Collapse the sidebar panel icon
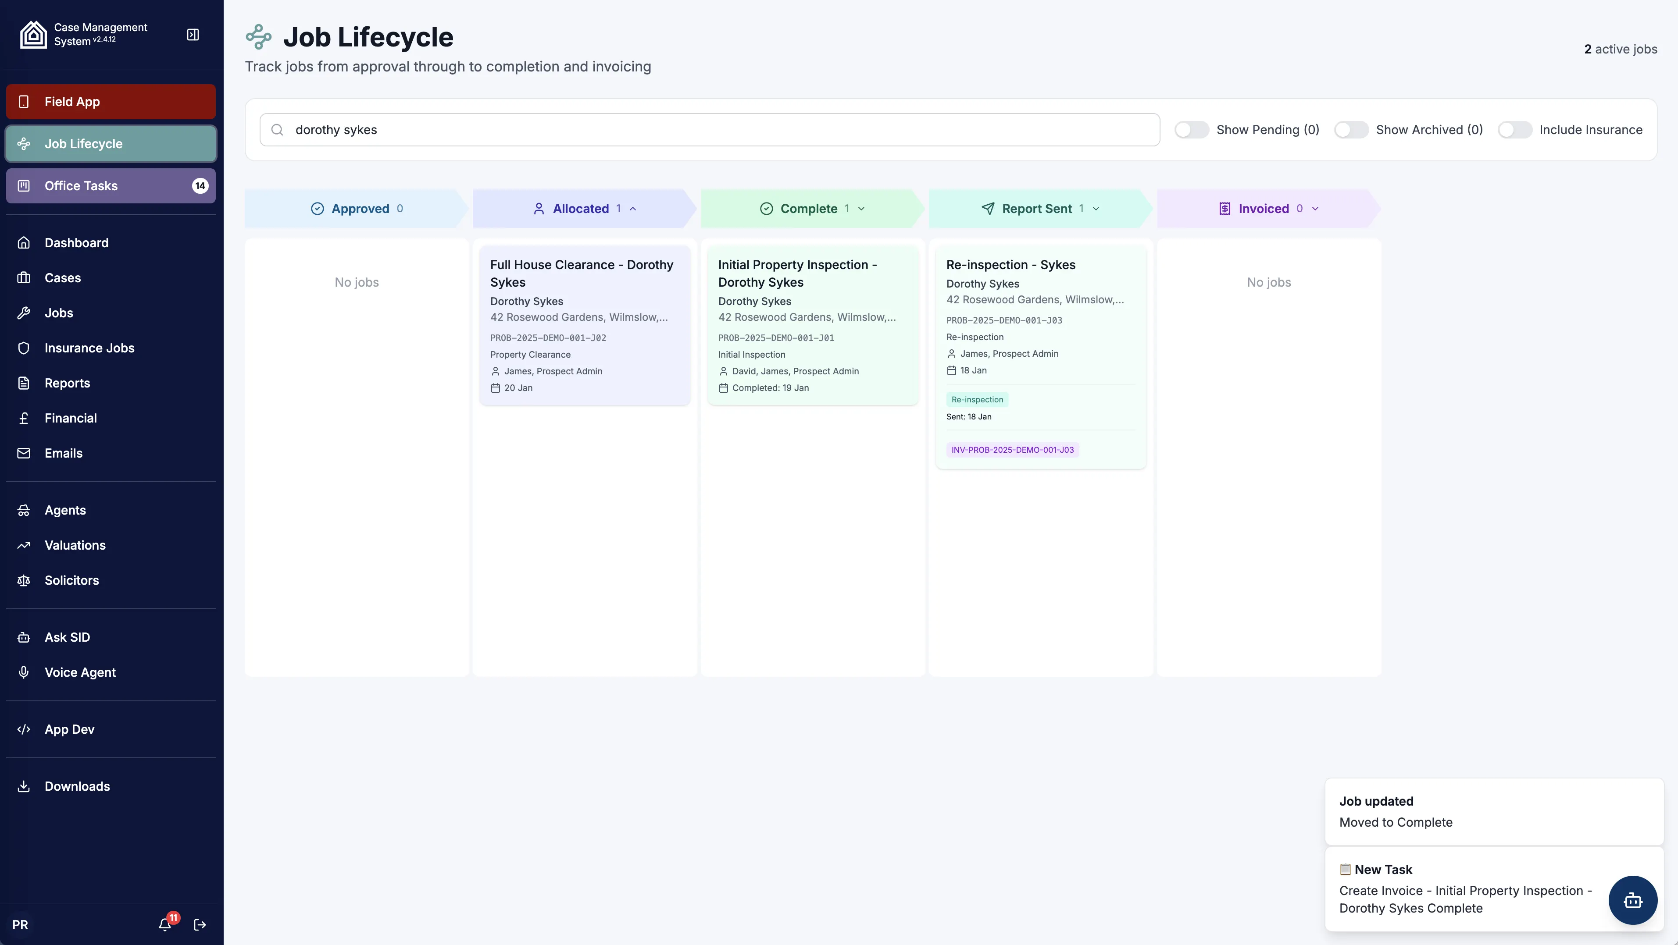This screenshot has width=1678, height=945. coord(193,35)
